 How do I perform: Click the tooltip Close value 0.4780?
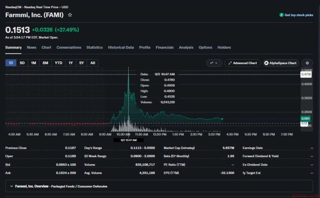(169, 80)
